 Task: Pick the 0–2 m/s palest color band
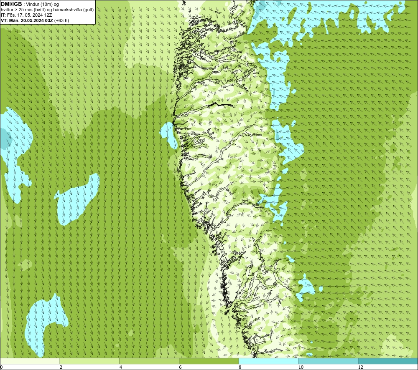click(30, 361)
